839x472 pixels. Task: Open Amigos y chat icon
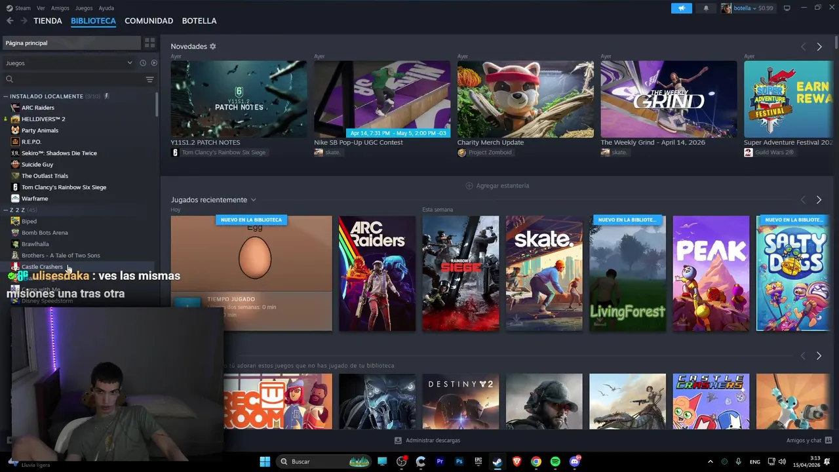coord(829,441)
